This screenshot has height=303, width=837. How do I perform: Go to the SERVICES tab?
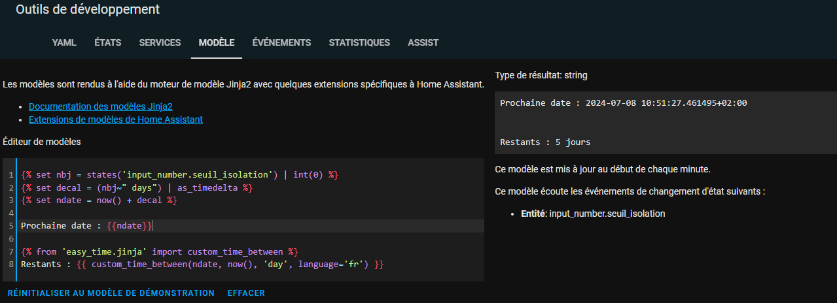[160, 42]
